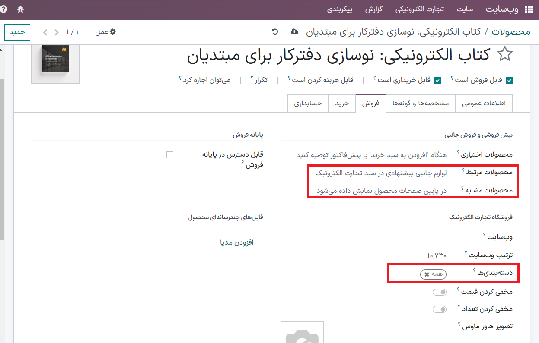
Task: Click the افزودن مدیا link
Action: tap(236, 242)
